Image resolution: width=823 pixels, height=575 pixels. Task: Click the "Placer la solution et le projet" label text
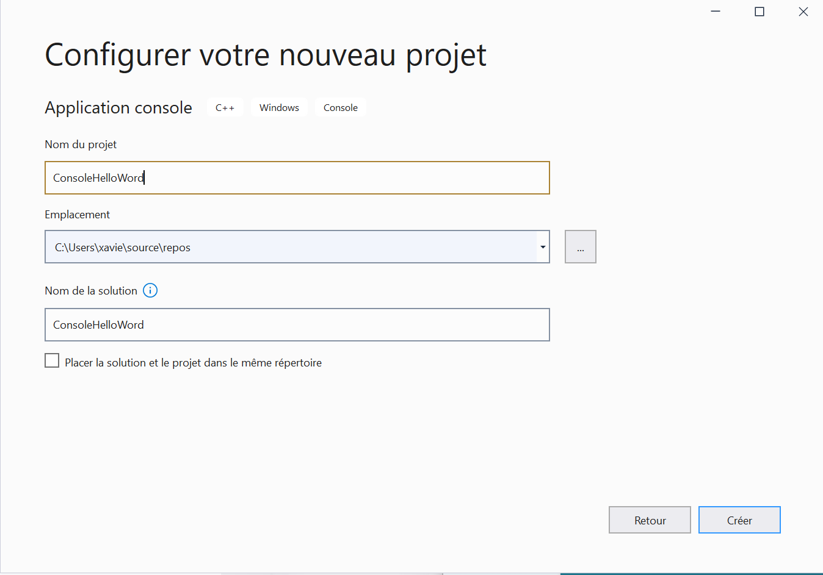[193, 363]
